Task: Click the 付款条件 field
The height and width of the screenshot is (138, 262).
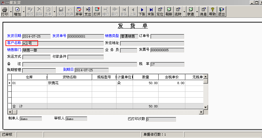Action: (x=86, y=57)
